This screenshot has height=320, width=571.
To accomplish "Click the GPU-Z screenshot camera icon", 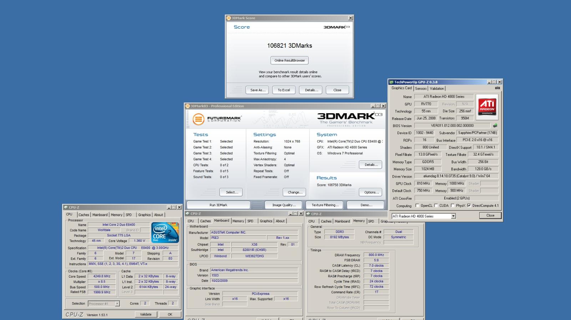I will tap(497, 88).
